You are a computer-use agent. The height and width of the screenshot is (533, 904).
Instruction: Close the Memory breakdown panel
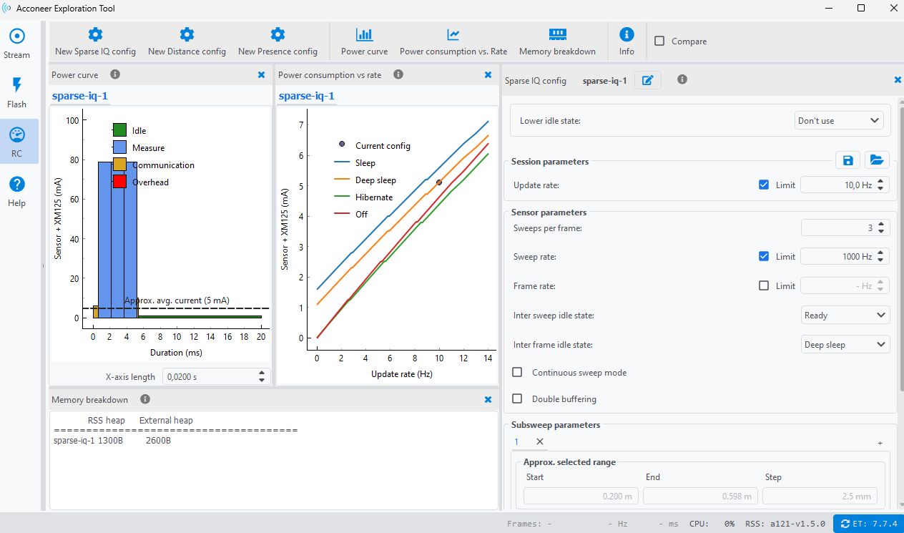(488, 399)
